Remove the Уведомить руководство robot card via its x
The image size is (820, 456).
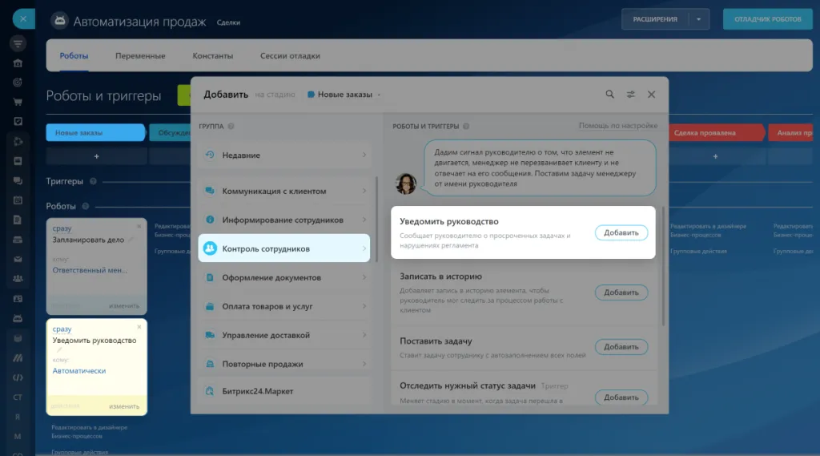pos(139,327)
